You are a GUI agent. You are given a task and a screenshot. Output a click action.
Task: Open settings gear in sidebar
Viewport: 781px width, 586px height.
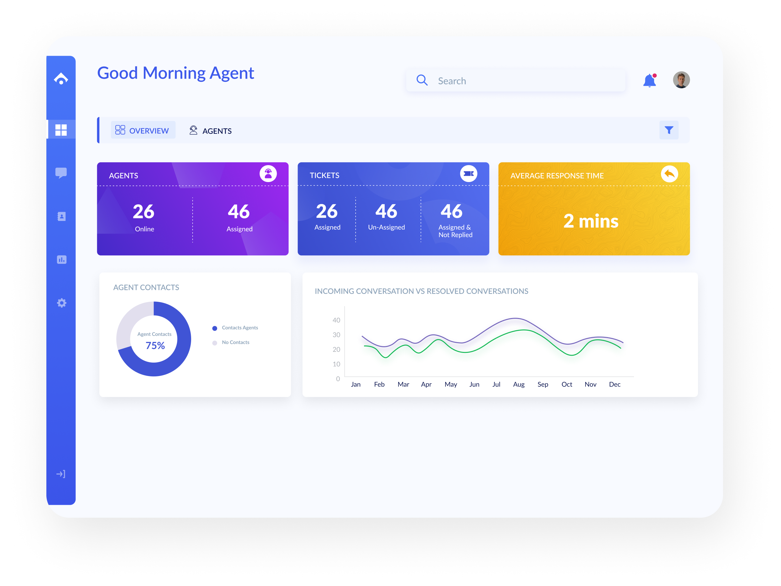pyautogui.click(x=61, y=303)
